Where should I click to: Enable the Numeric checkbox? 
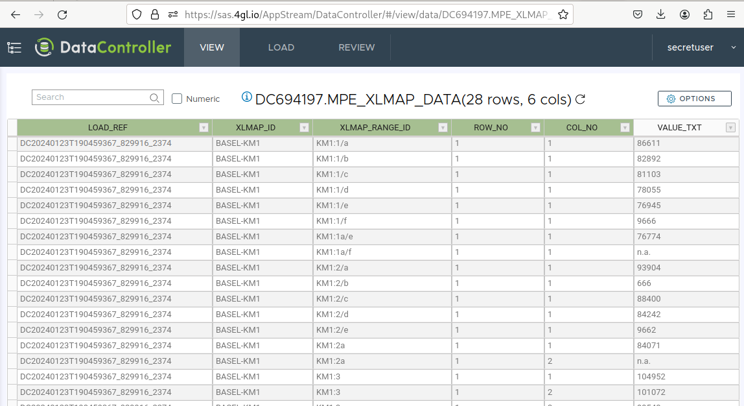point(176,99)
